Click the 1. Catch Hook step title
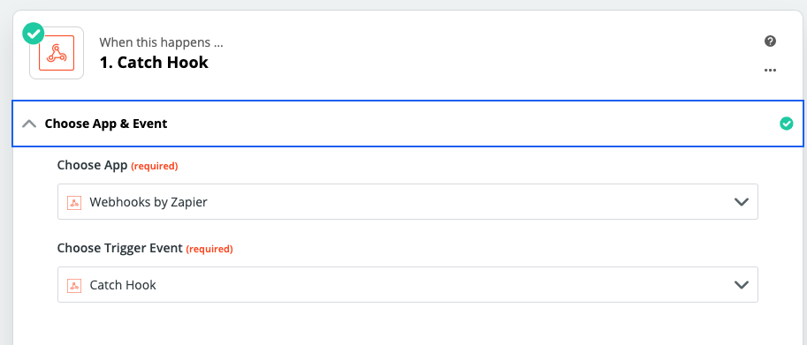The height and width of the screenshot is (345, 807). (x=154, y=63)
